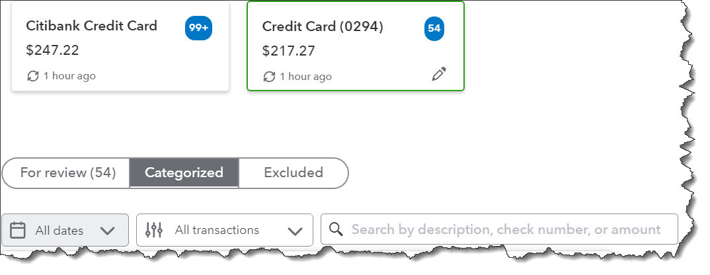
Task: Click the magnifying glass search icon
Action: [336, 229]
